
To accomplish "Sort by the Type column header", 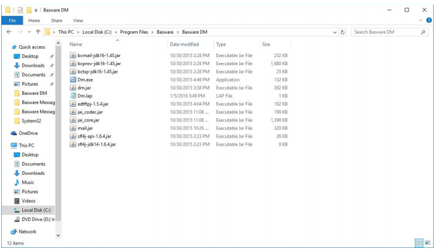I will tap(221, 44).
